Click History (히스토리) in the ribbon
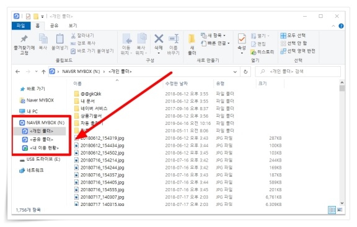357x227 pixels. pos(262,52)
